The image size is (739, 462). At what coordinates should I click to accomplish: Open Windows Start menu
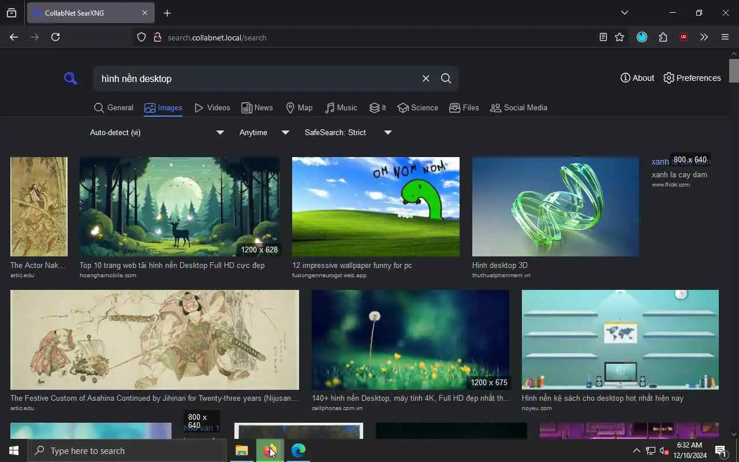14,450
